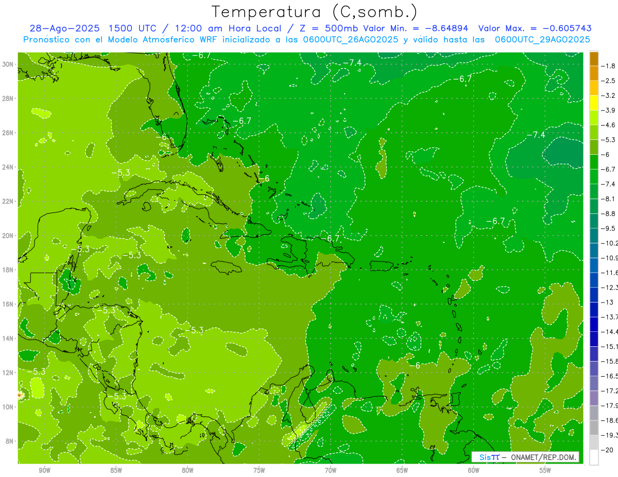Click the "-12.3" colorbar legend label

(610, 287)
